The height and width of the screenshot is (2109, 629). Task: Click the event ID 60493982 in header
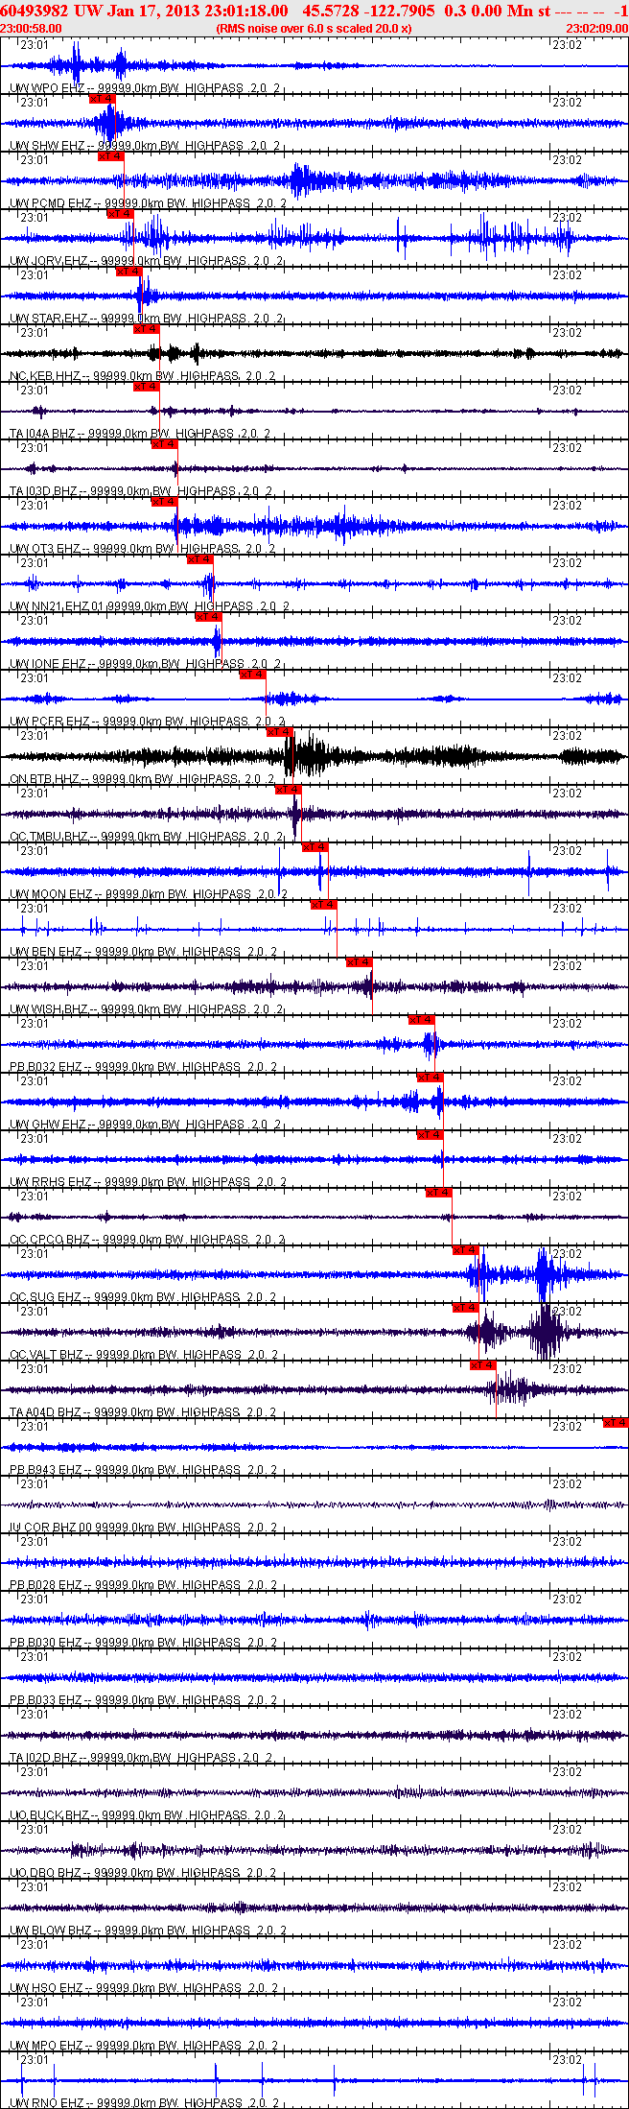click(x=34, y=11)
